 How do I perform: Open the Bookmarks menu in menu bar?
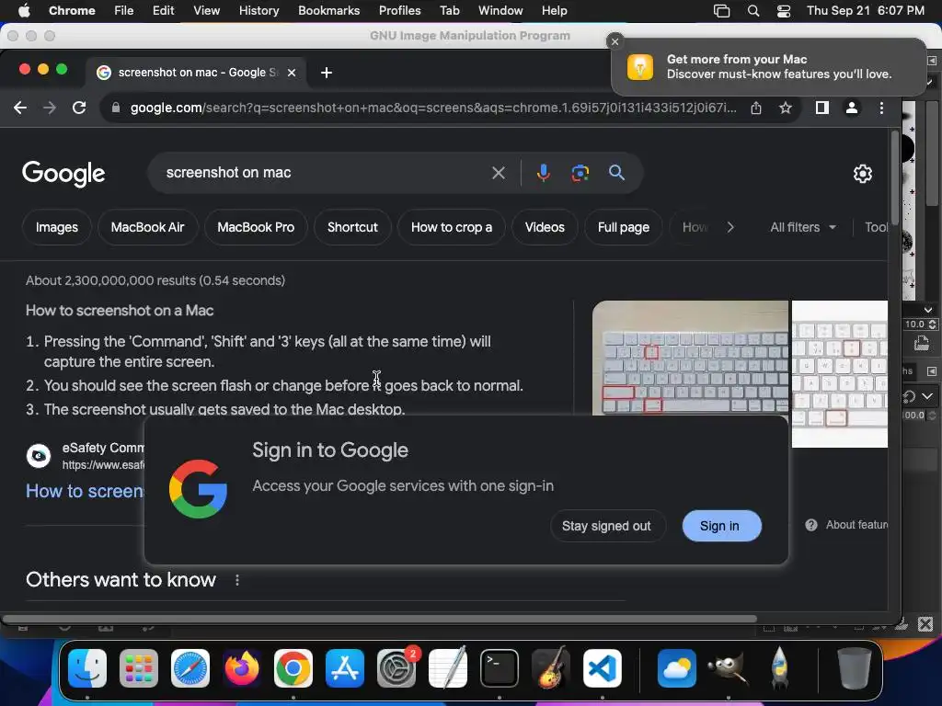pyautogui.click(x=328, y=11)
